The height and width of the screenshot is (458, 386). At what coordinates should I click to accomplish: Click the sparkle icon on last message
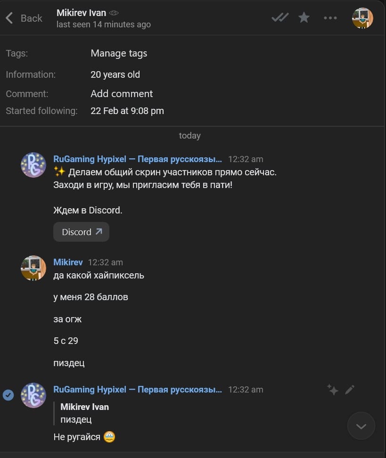click(x=333, y=390)
